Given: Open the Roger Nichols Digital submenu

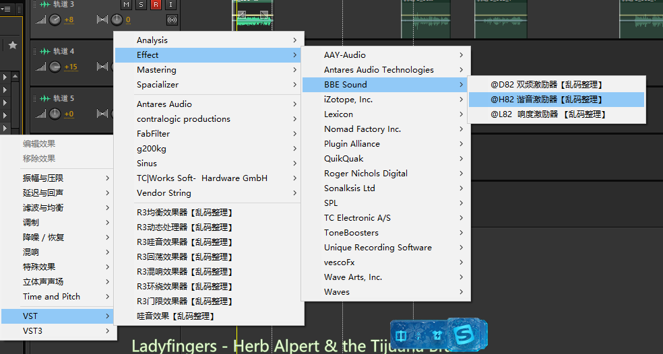Looking at the screenshot, I should coord(385,173).
